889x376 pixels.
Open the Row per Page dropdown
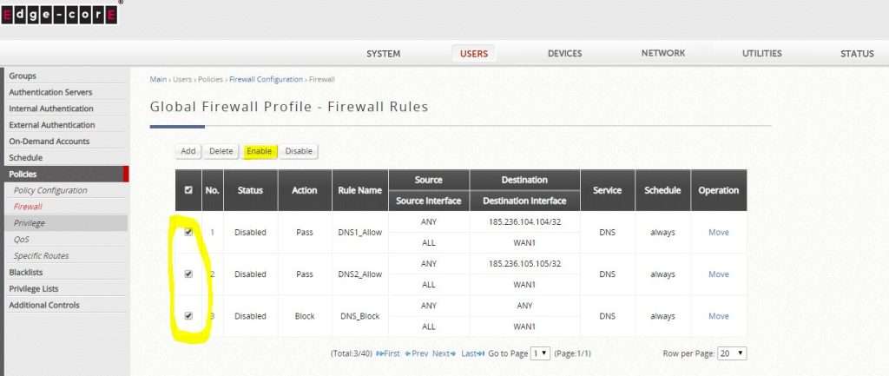(x=733, y=353)
